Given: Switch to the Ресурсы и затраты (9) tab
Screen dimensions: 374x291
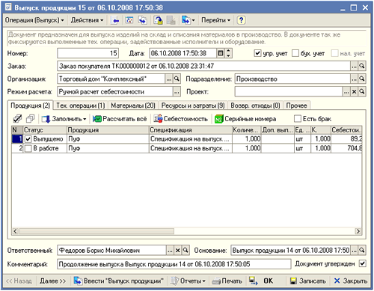Looking at the screenshot, I should 193,105.
